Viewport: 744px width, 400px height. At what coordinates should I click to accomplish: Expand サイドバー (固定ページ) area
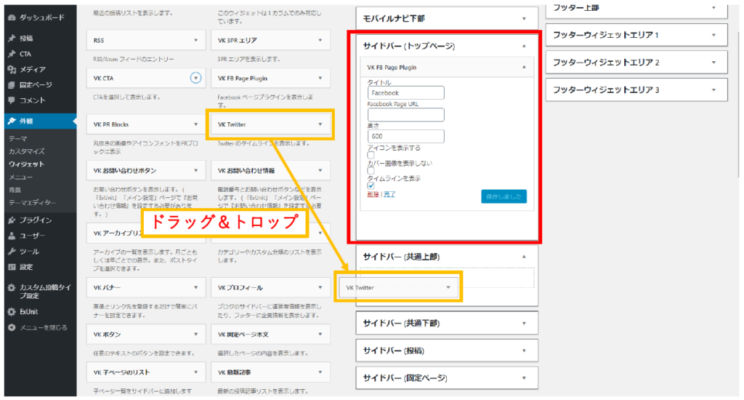click(x=525, y=378)
